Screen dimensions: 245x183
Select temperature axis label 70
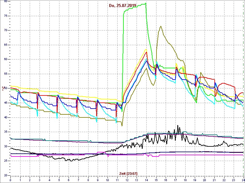coord(6,30)
